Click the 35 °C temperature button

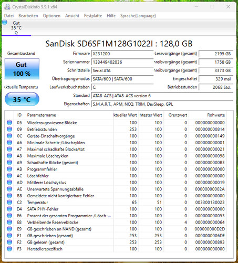(x=22, y=99)
